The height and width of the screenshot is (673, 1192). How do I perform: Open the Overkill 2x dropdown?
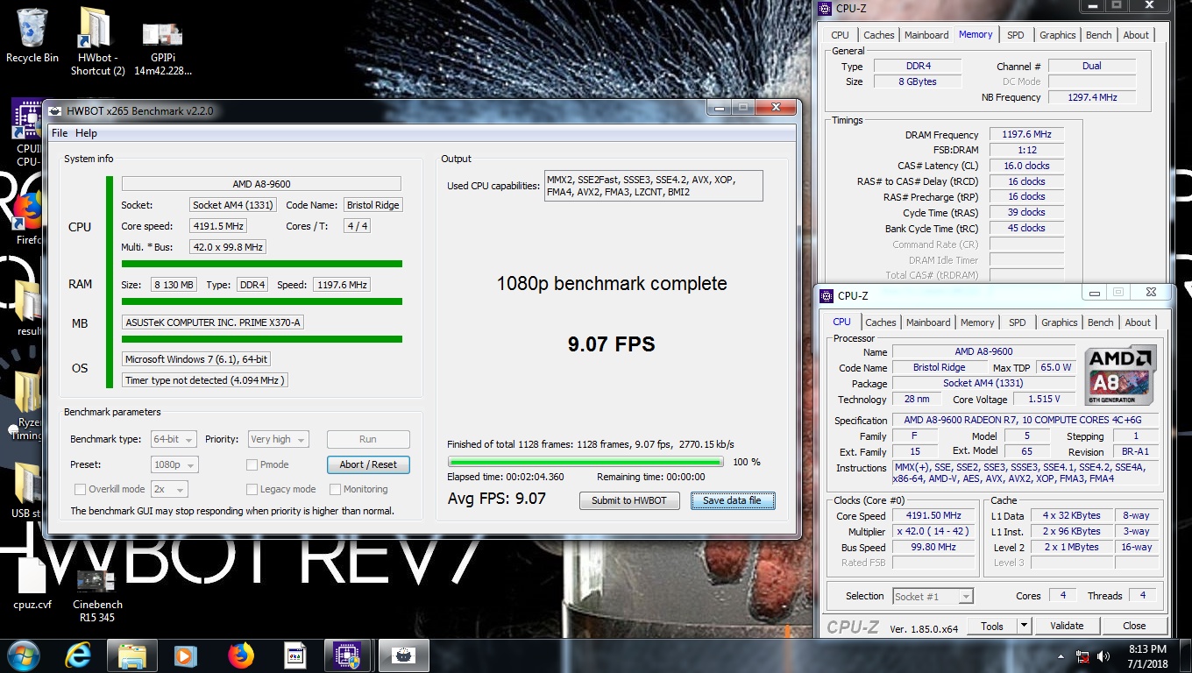[x=168, y=489]
